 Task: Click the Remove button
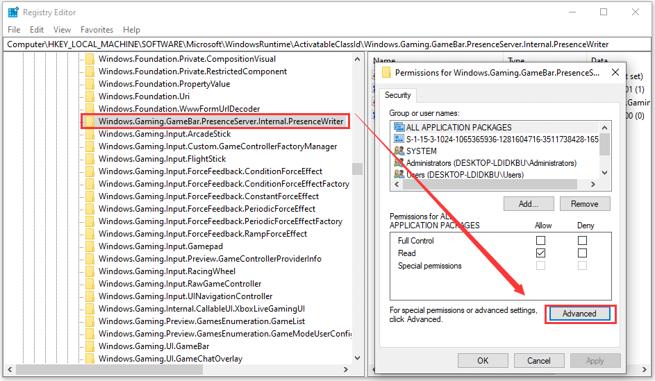pyautogui.click(x=584, y=204)
